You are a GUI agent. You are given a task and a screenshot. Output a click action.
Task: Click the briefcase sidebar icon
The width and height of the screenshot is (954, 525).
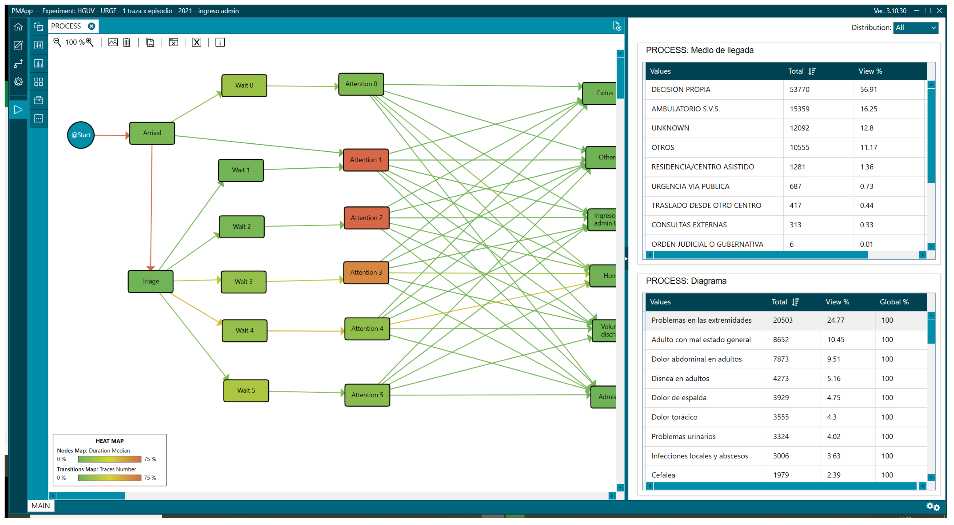[39, 100]
